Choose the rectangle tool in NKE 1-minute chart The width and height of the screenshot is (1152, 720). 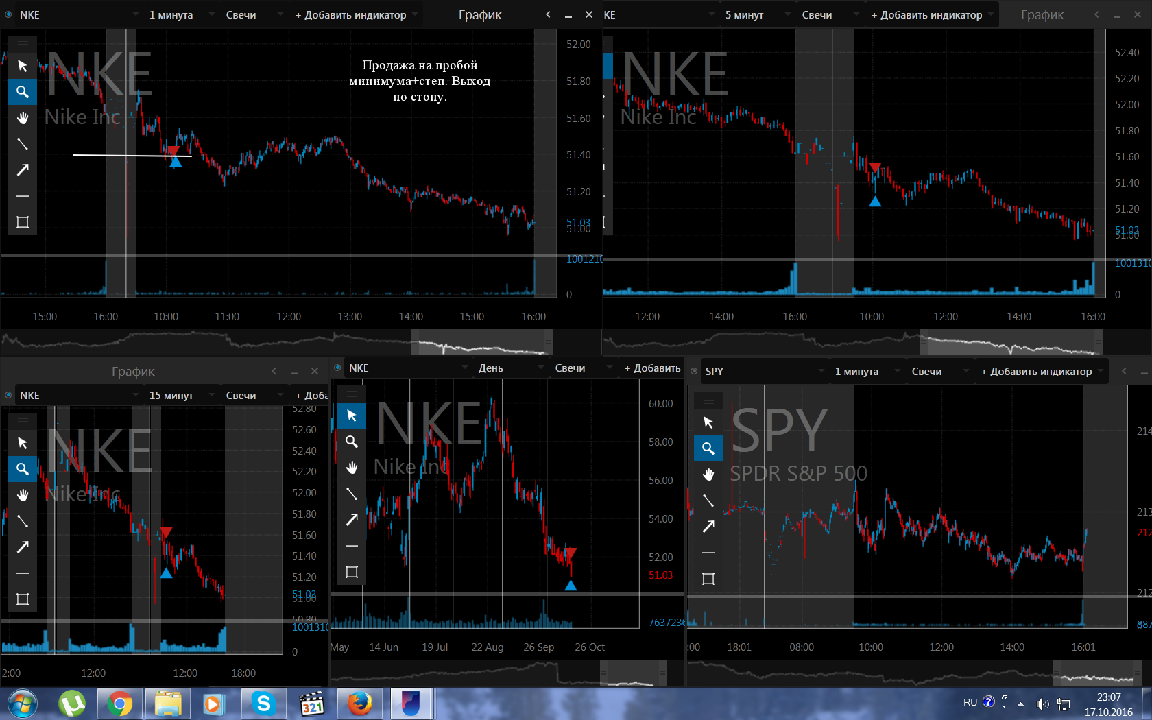[x=23, y=222]
